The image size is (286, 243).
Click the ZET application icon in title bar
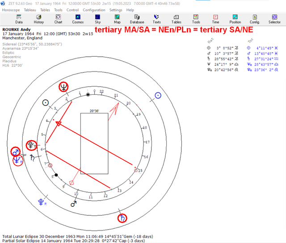(x=3, y=4)
